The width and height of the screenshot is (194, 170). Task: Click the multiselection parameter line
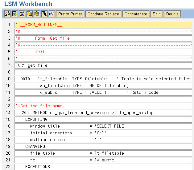103,140
